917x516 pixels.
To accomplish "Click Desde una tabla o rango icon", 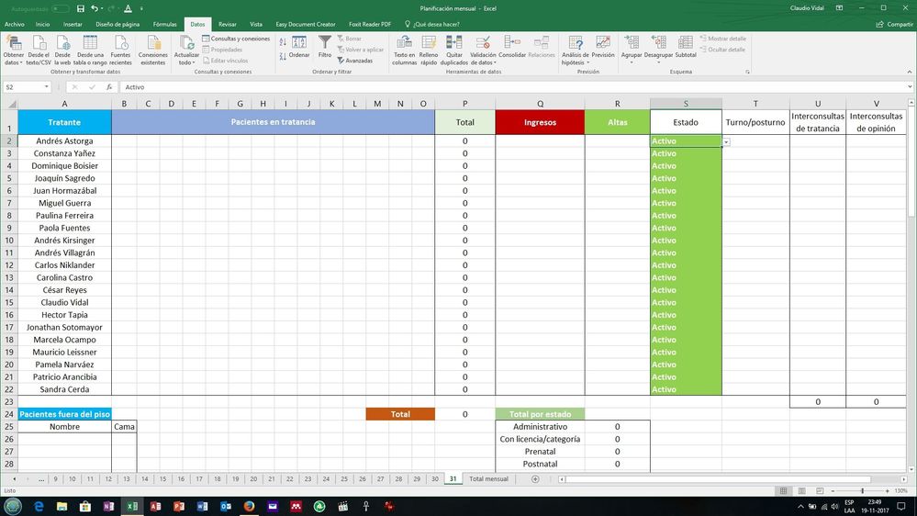I will pos(90,50).
